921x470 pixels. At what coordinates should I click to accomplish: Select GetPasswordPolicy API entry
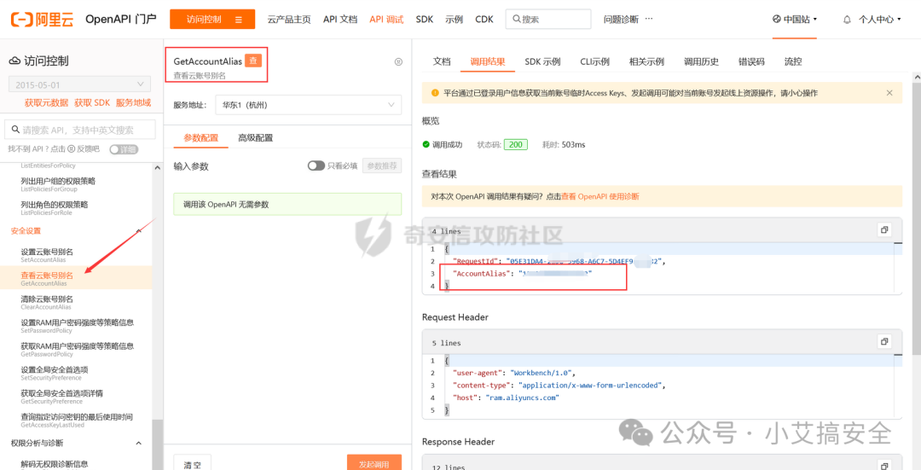(x=77, y=349)
